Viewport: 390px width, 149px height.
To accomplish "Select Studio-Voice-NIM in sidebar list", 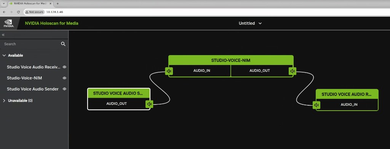I will tap(24, 78).
